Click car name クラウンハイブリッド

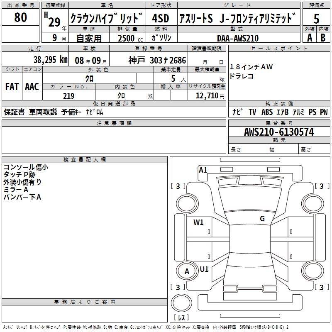click(107, 18)
